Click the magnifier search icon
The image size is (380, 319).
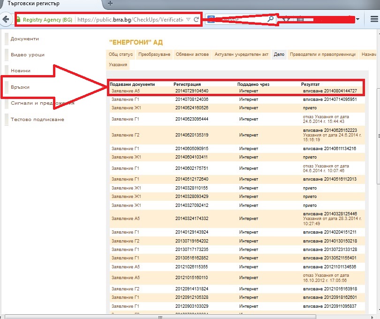coord(271,20)
